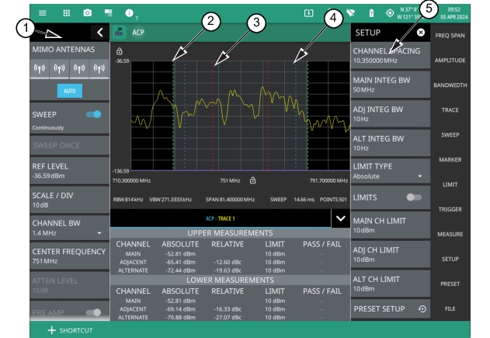490x338 pixels.
Task: Open the FREQ SPAN menu
Action: 461,36
